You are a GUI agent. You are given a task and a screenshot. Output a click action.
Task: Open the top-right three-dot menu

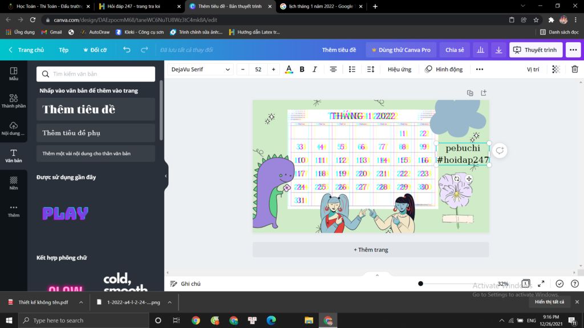(573, 50)
